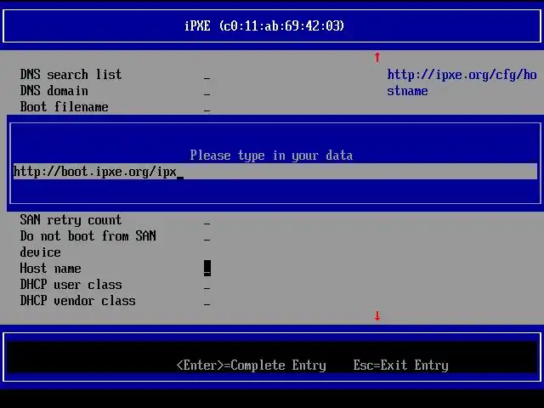Click the <Enter>=Complete Entry hint
The height and width of the screenshot is (408, 544).
click(x=252, y=365)
